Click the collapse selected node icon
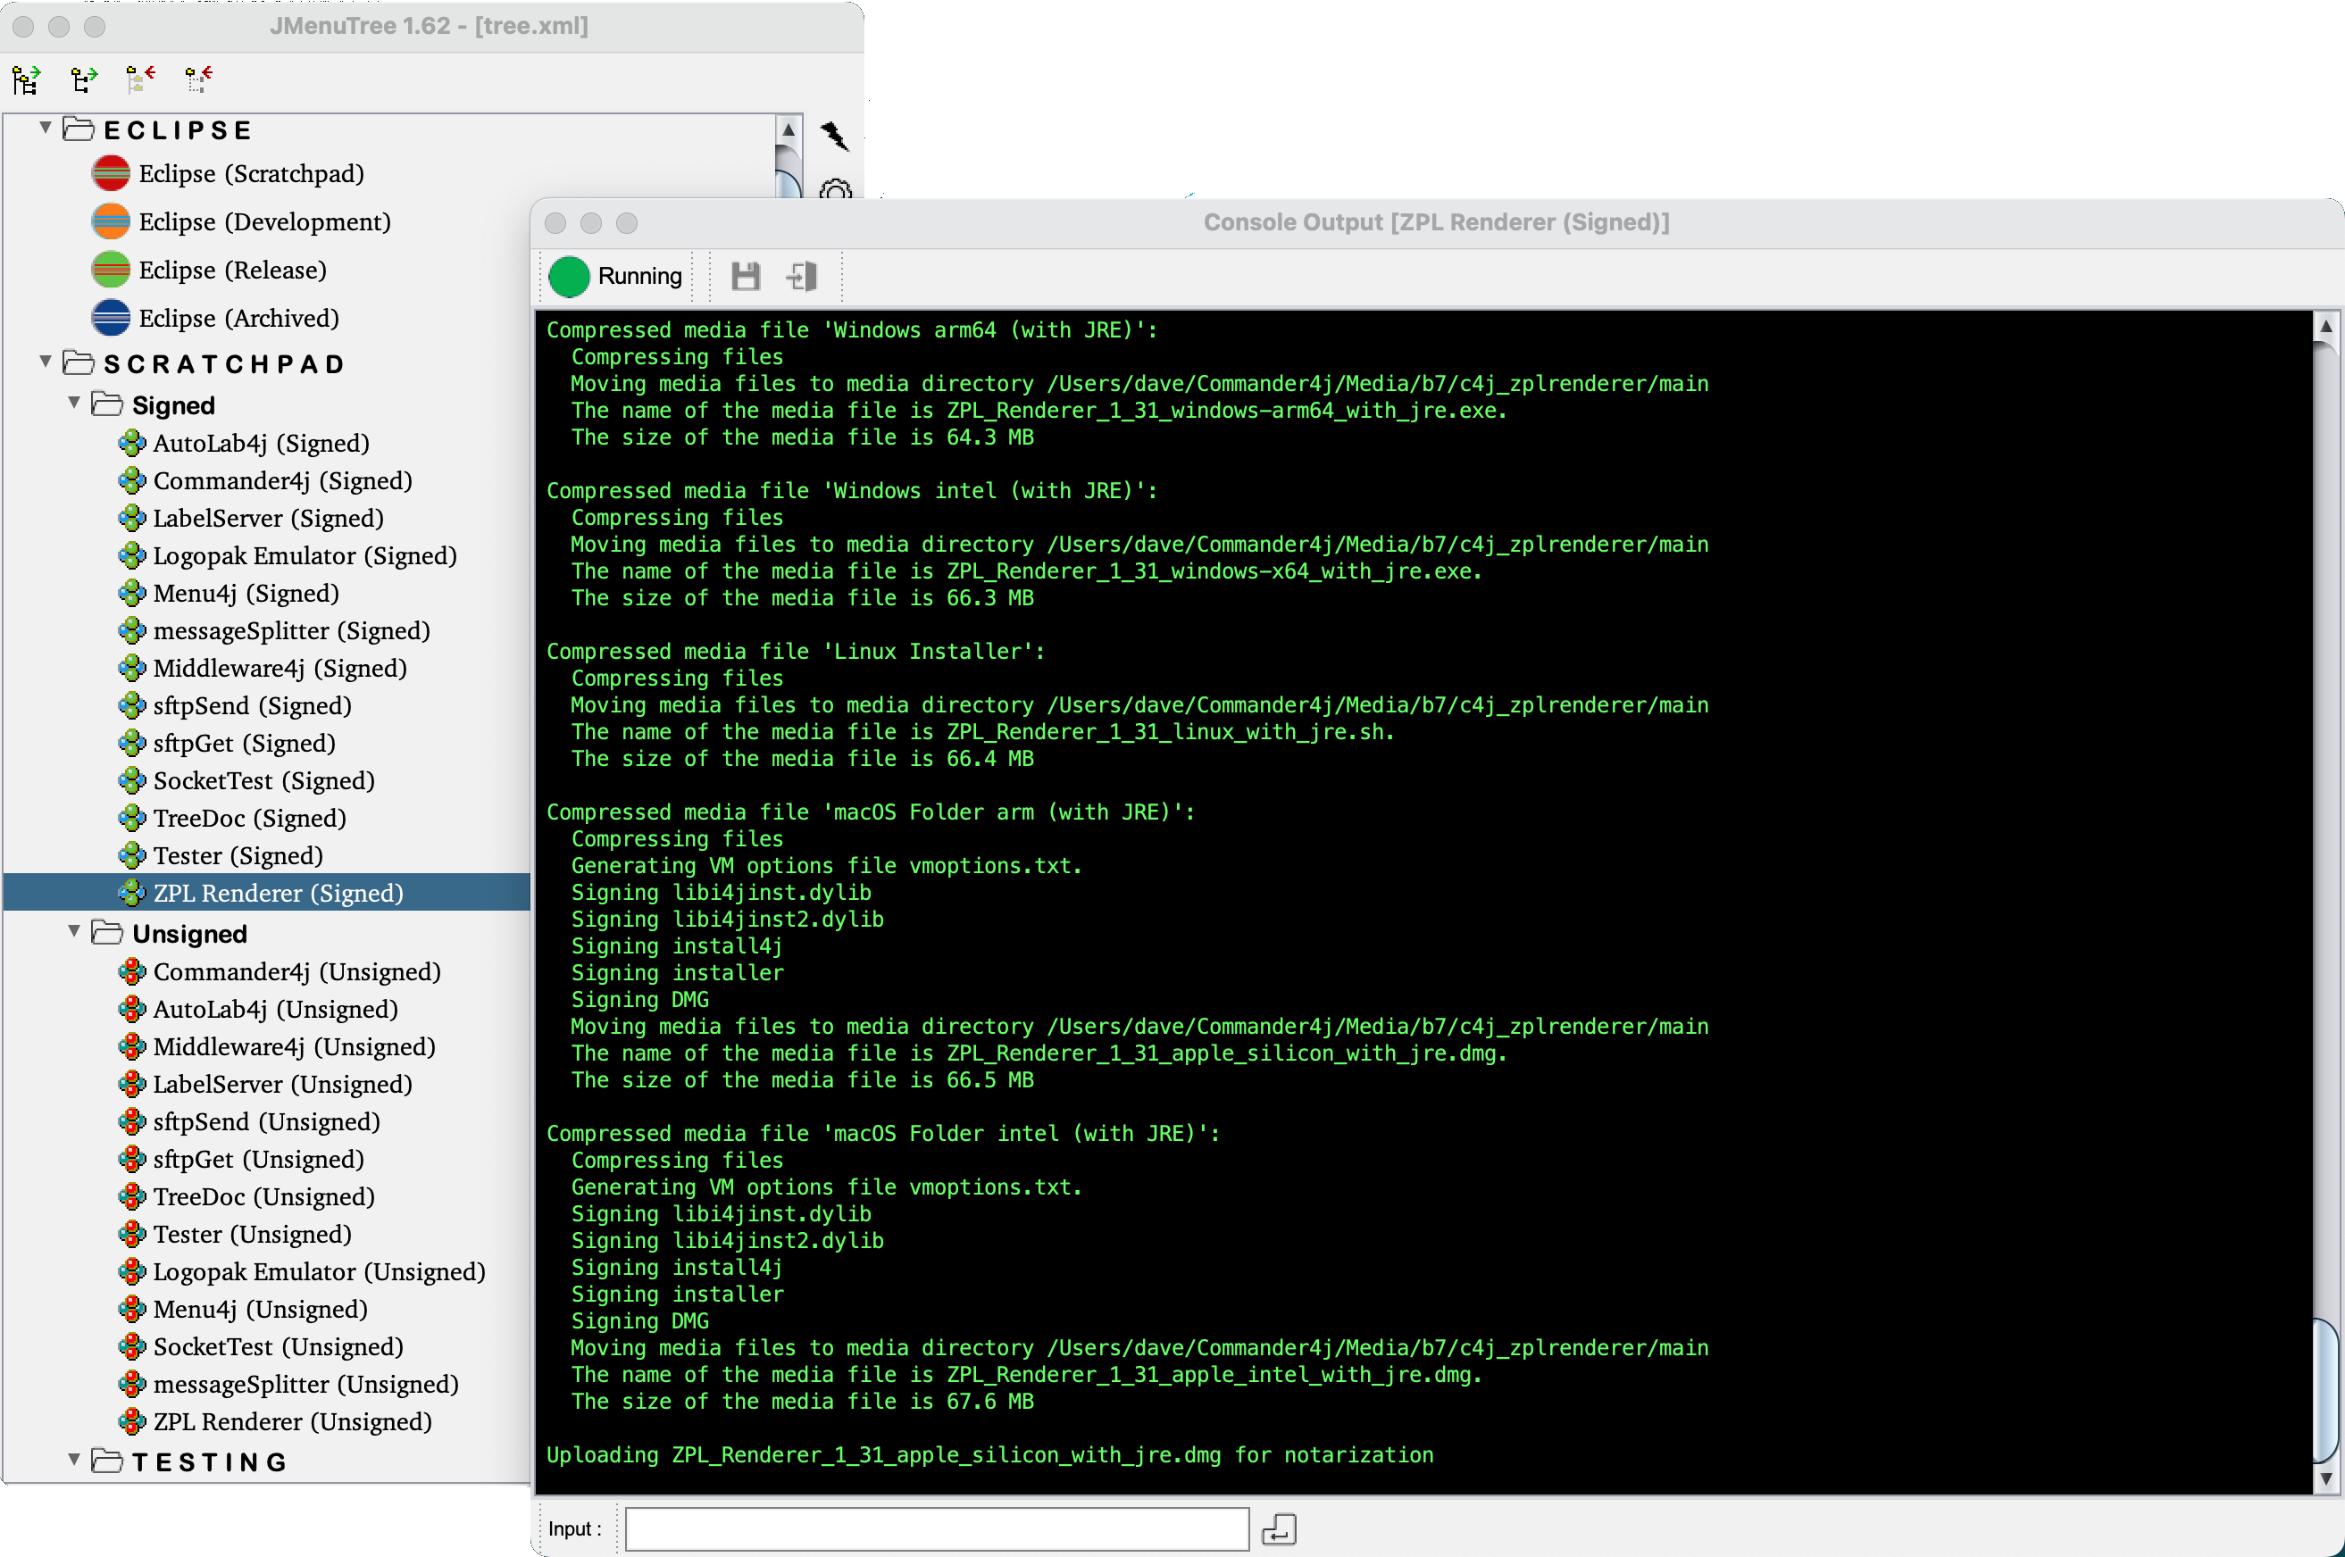2345x1557 pixels. (x=198, y=79)
